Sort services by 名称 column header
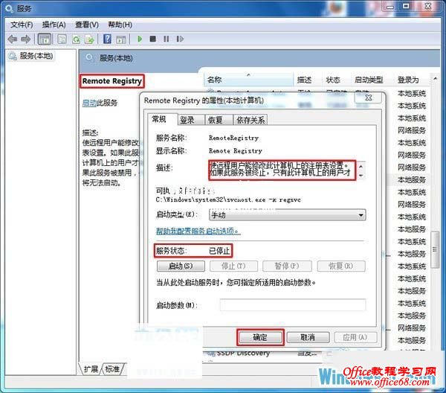Screen dimensions: 446x393 pyautogui.click(x=248, y=80)
